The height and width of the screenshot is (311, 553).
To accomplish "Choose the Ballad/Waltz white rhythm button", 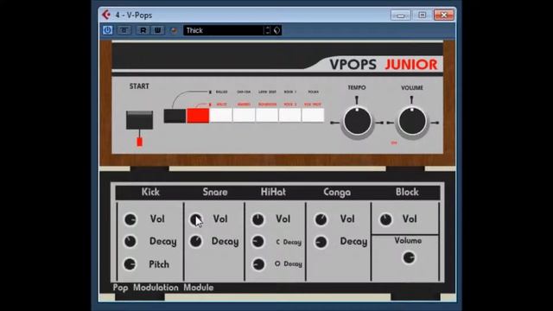I will 221,115.
